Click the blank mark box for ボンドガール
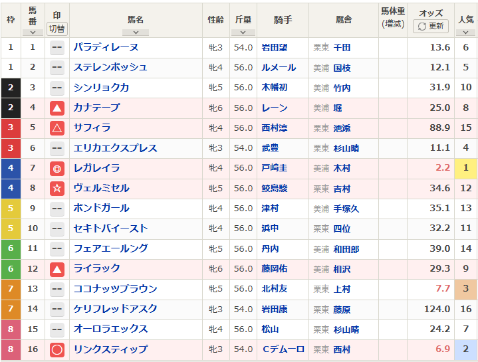Screen dimensions: 478x362 click(x=57, y=208)
